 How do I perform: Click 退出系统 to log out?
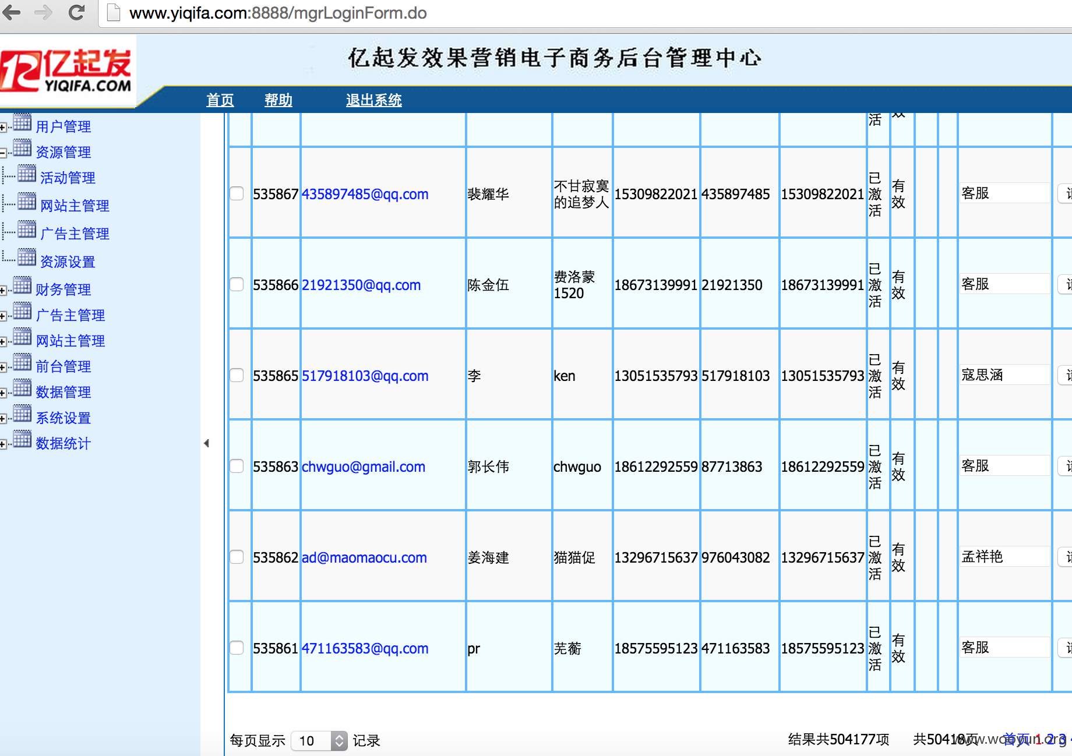[374, 100]
